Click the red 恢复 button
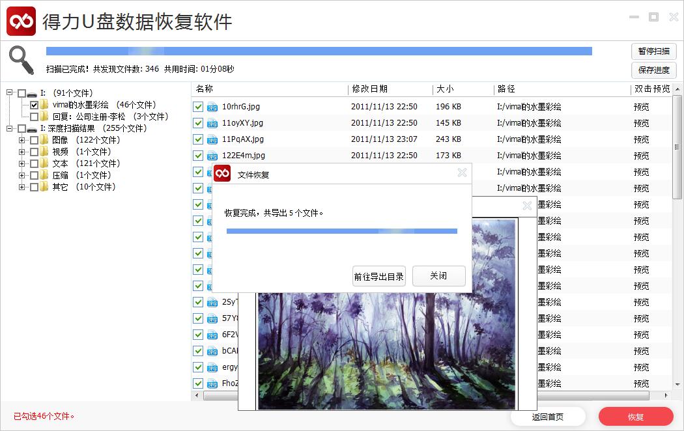The image size is (684, 431). [636, 417]
